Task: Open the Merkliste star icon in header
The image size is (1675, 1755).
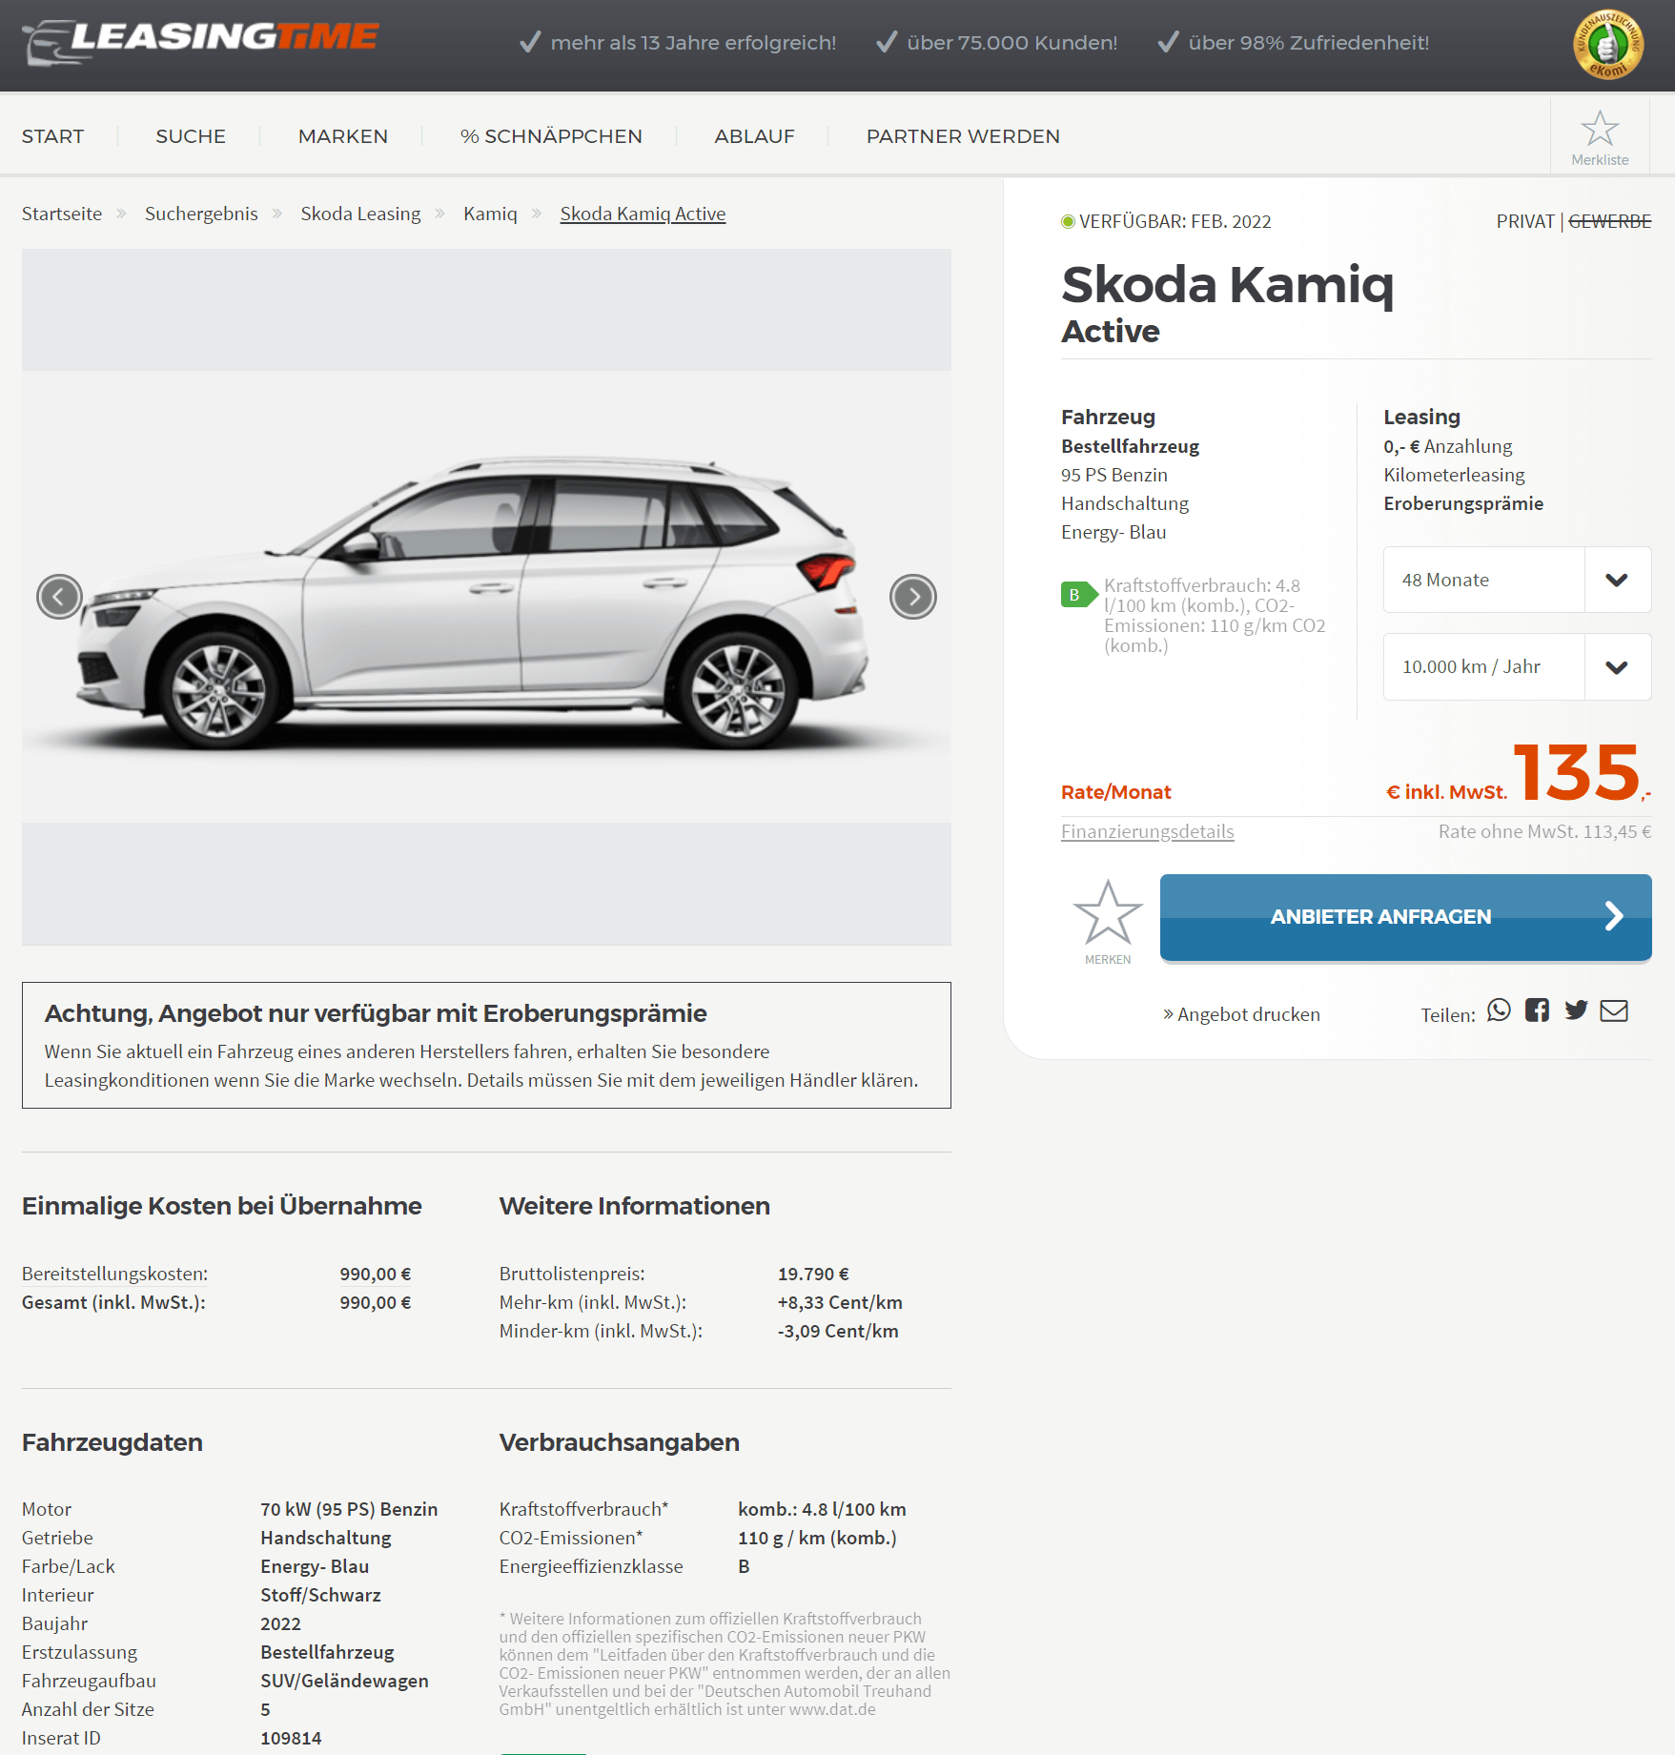Action: click(x=1600, y=138)
